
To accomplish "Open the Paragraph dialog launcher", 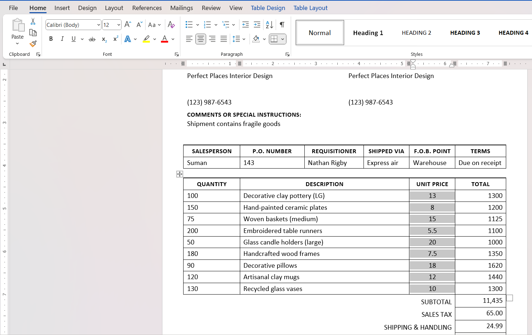I will (288, 54).
